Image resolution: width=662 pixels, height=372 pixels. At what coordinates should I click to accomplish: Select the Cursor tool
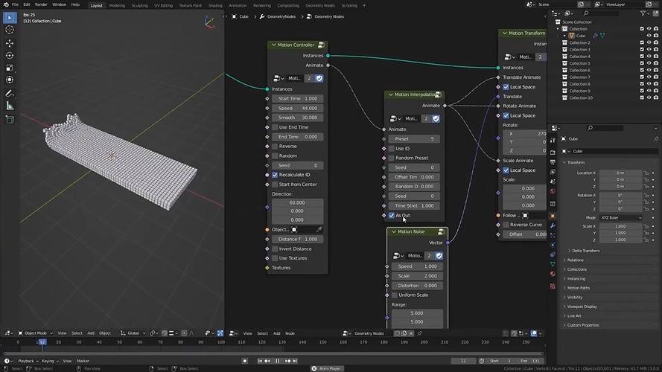coord(10,30)
